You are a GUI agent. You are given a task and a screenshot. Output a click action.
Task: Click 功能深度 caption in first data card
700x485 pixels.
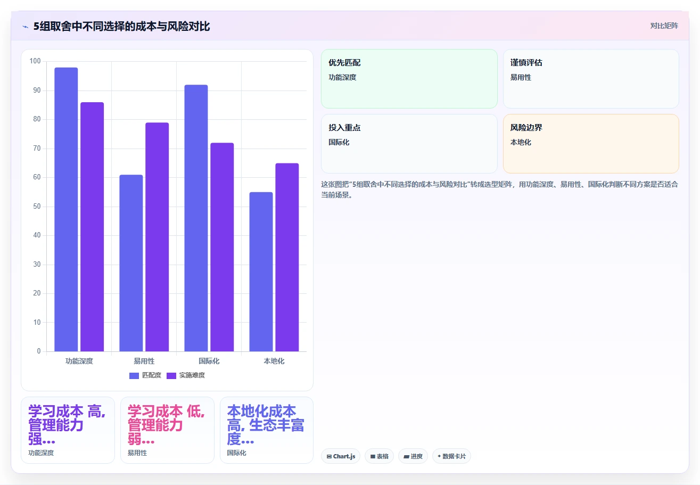click(x=41, y=453)
